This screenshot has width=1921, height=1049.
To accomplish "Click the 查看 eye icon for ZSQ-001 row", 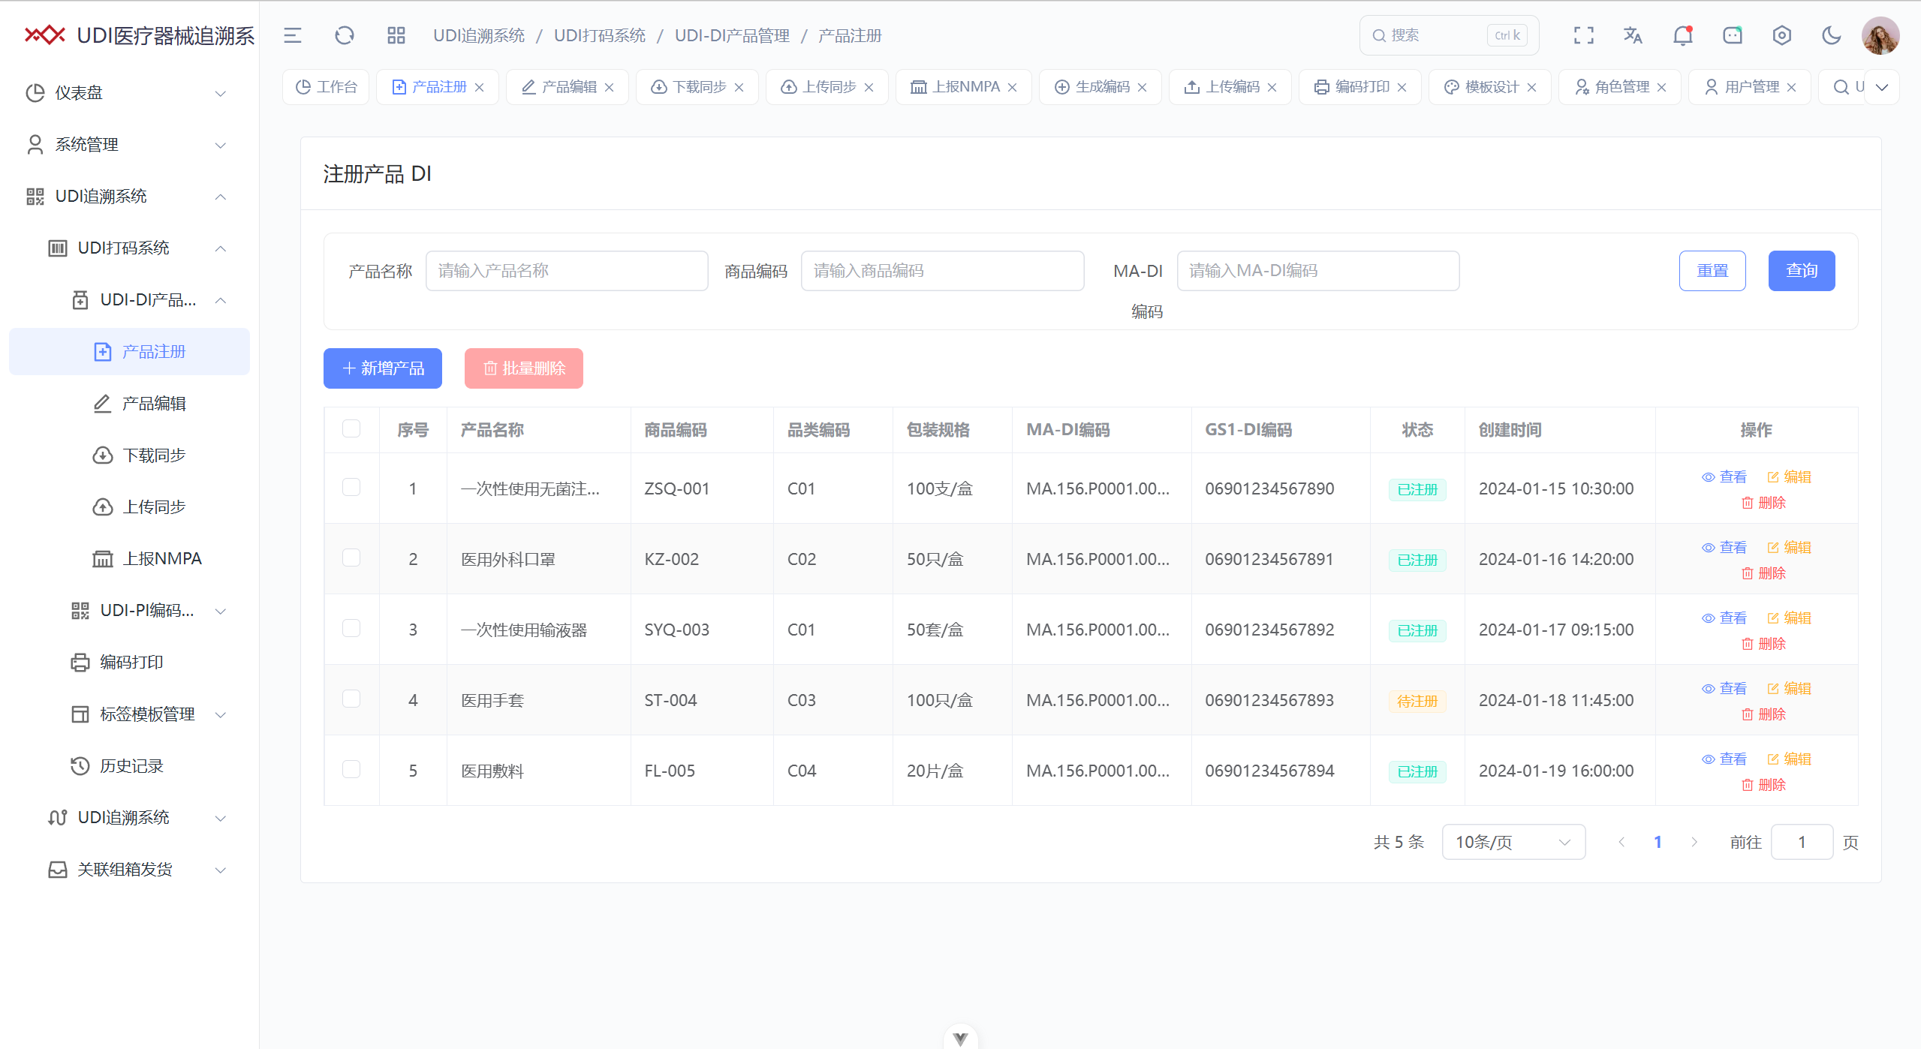I will click(1709, 477).
